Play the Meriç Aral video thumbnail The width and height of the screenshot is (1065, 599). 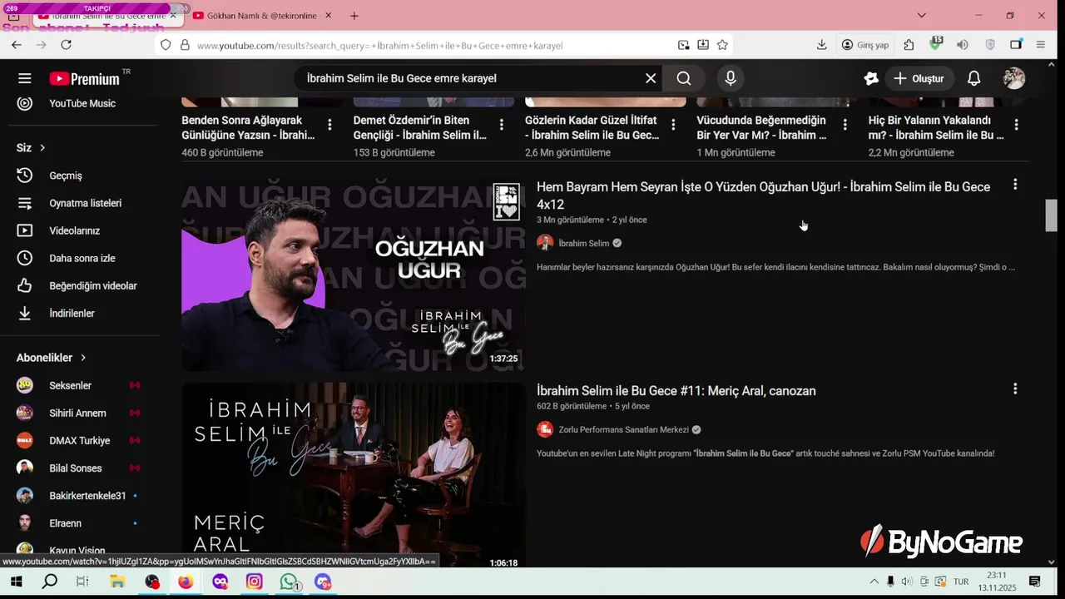point(354,475)
